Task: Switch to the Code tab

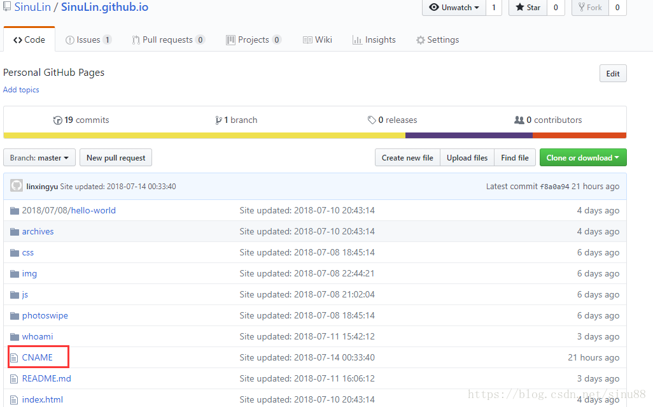Action: click(x=29, y=39)
